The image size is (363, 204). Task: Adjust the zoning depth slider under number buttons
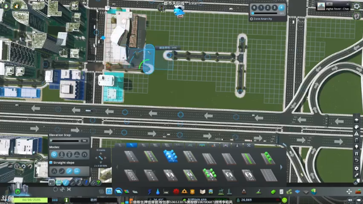coord(265,14)
